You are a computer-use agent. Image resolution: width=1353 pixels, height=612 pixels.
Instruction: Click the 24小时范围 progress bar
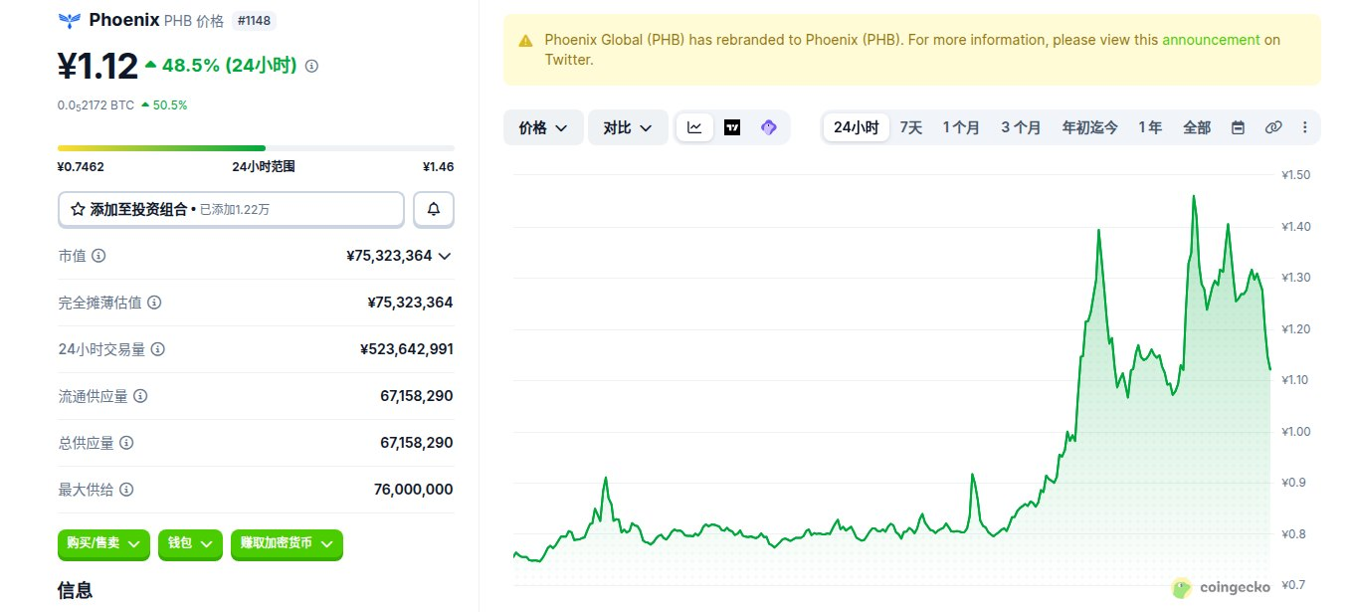coord(256,148)
